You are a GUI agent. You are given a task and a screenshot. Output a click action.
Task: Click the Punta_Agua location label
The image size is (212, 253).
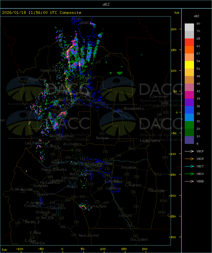coord(97,206)
